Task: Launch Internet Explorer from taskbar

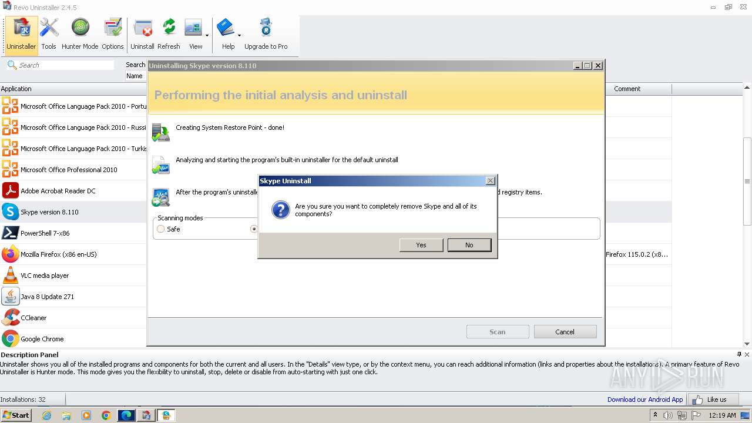Action: point(46,415)
